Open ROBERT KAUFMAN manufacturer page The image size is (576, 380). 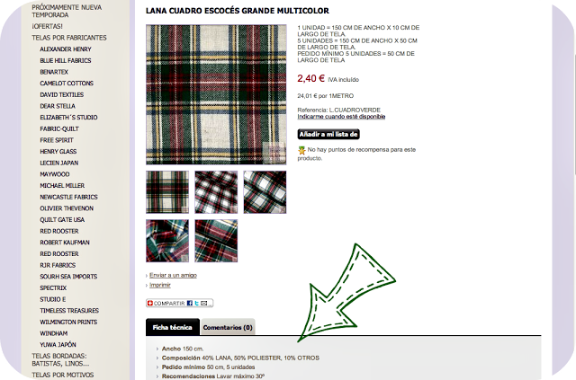pyautogui.click(x=65, y=243)
